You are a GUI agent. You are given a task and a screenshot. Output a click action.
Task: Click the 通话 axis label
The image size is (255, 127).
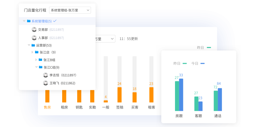tap(218, 116)
